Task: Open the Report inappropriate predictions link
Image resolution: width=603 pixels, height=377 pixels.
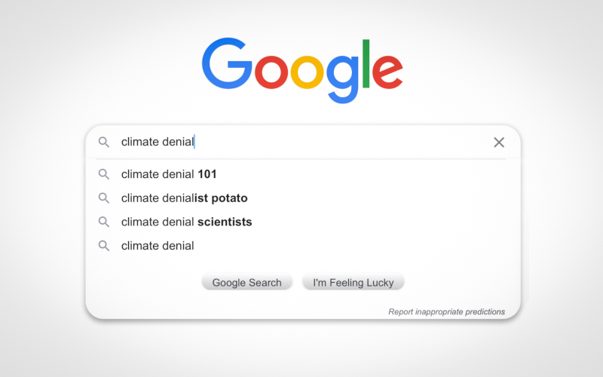Action: (446, 311)
